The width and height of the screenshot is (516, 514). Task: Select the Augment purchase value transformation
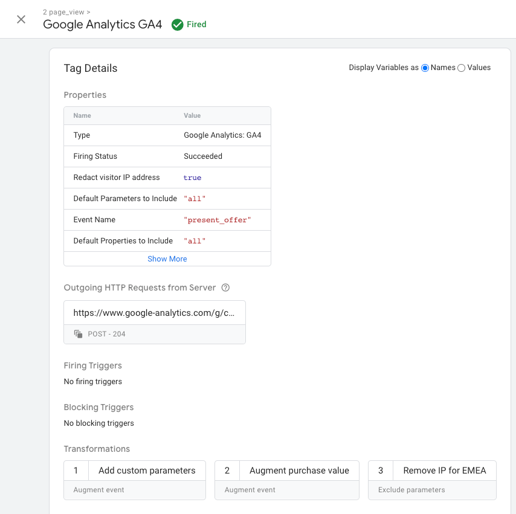coord(299,470)
